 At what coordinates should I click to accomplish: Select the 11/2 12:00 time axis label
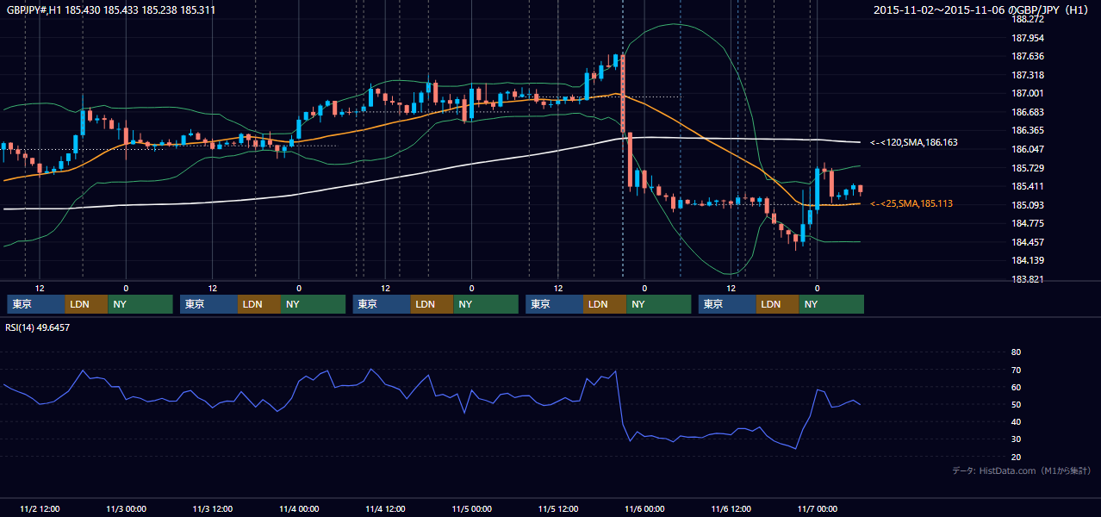point(40,508)
